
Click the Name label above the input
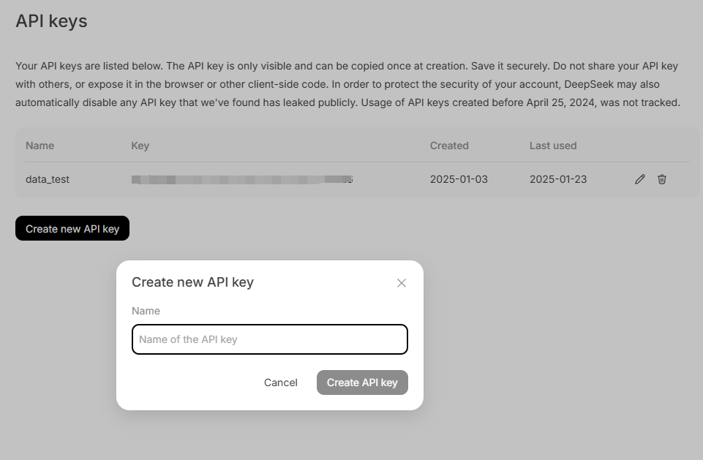click(146, 311)
